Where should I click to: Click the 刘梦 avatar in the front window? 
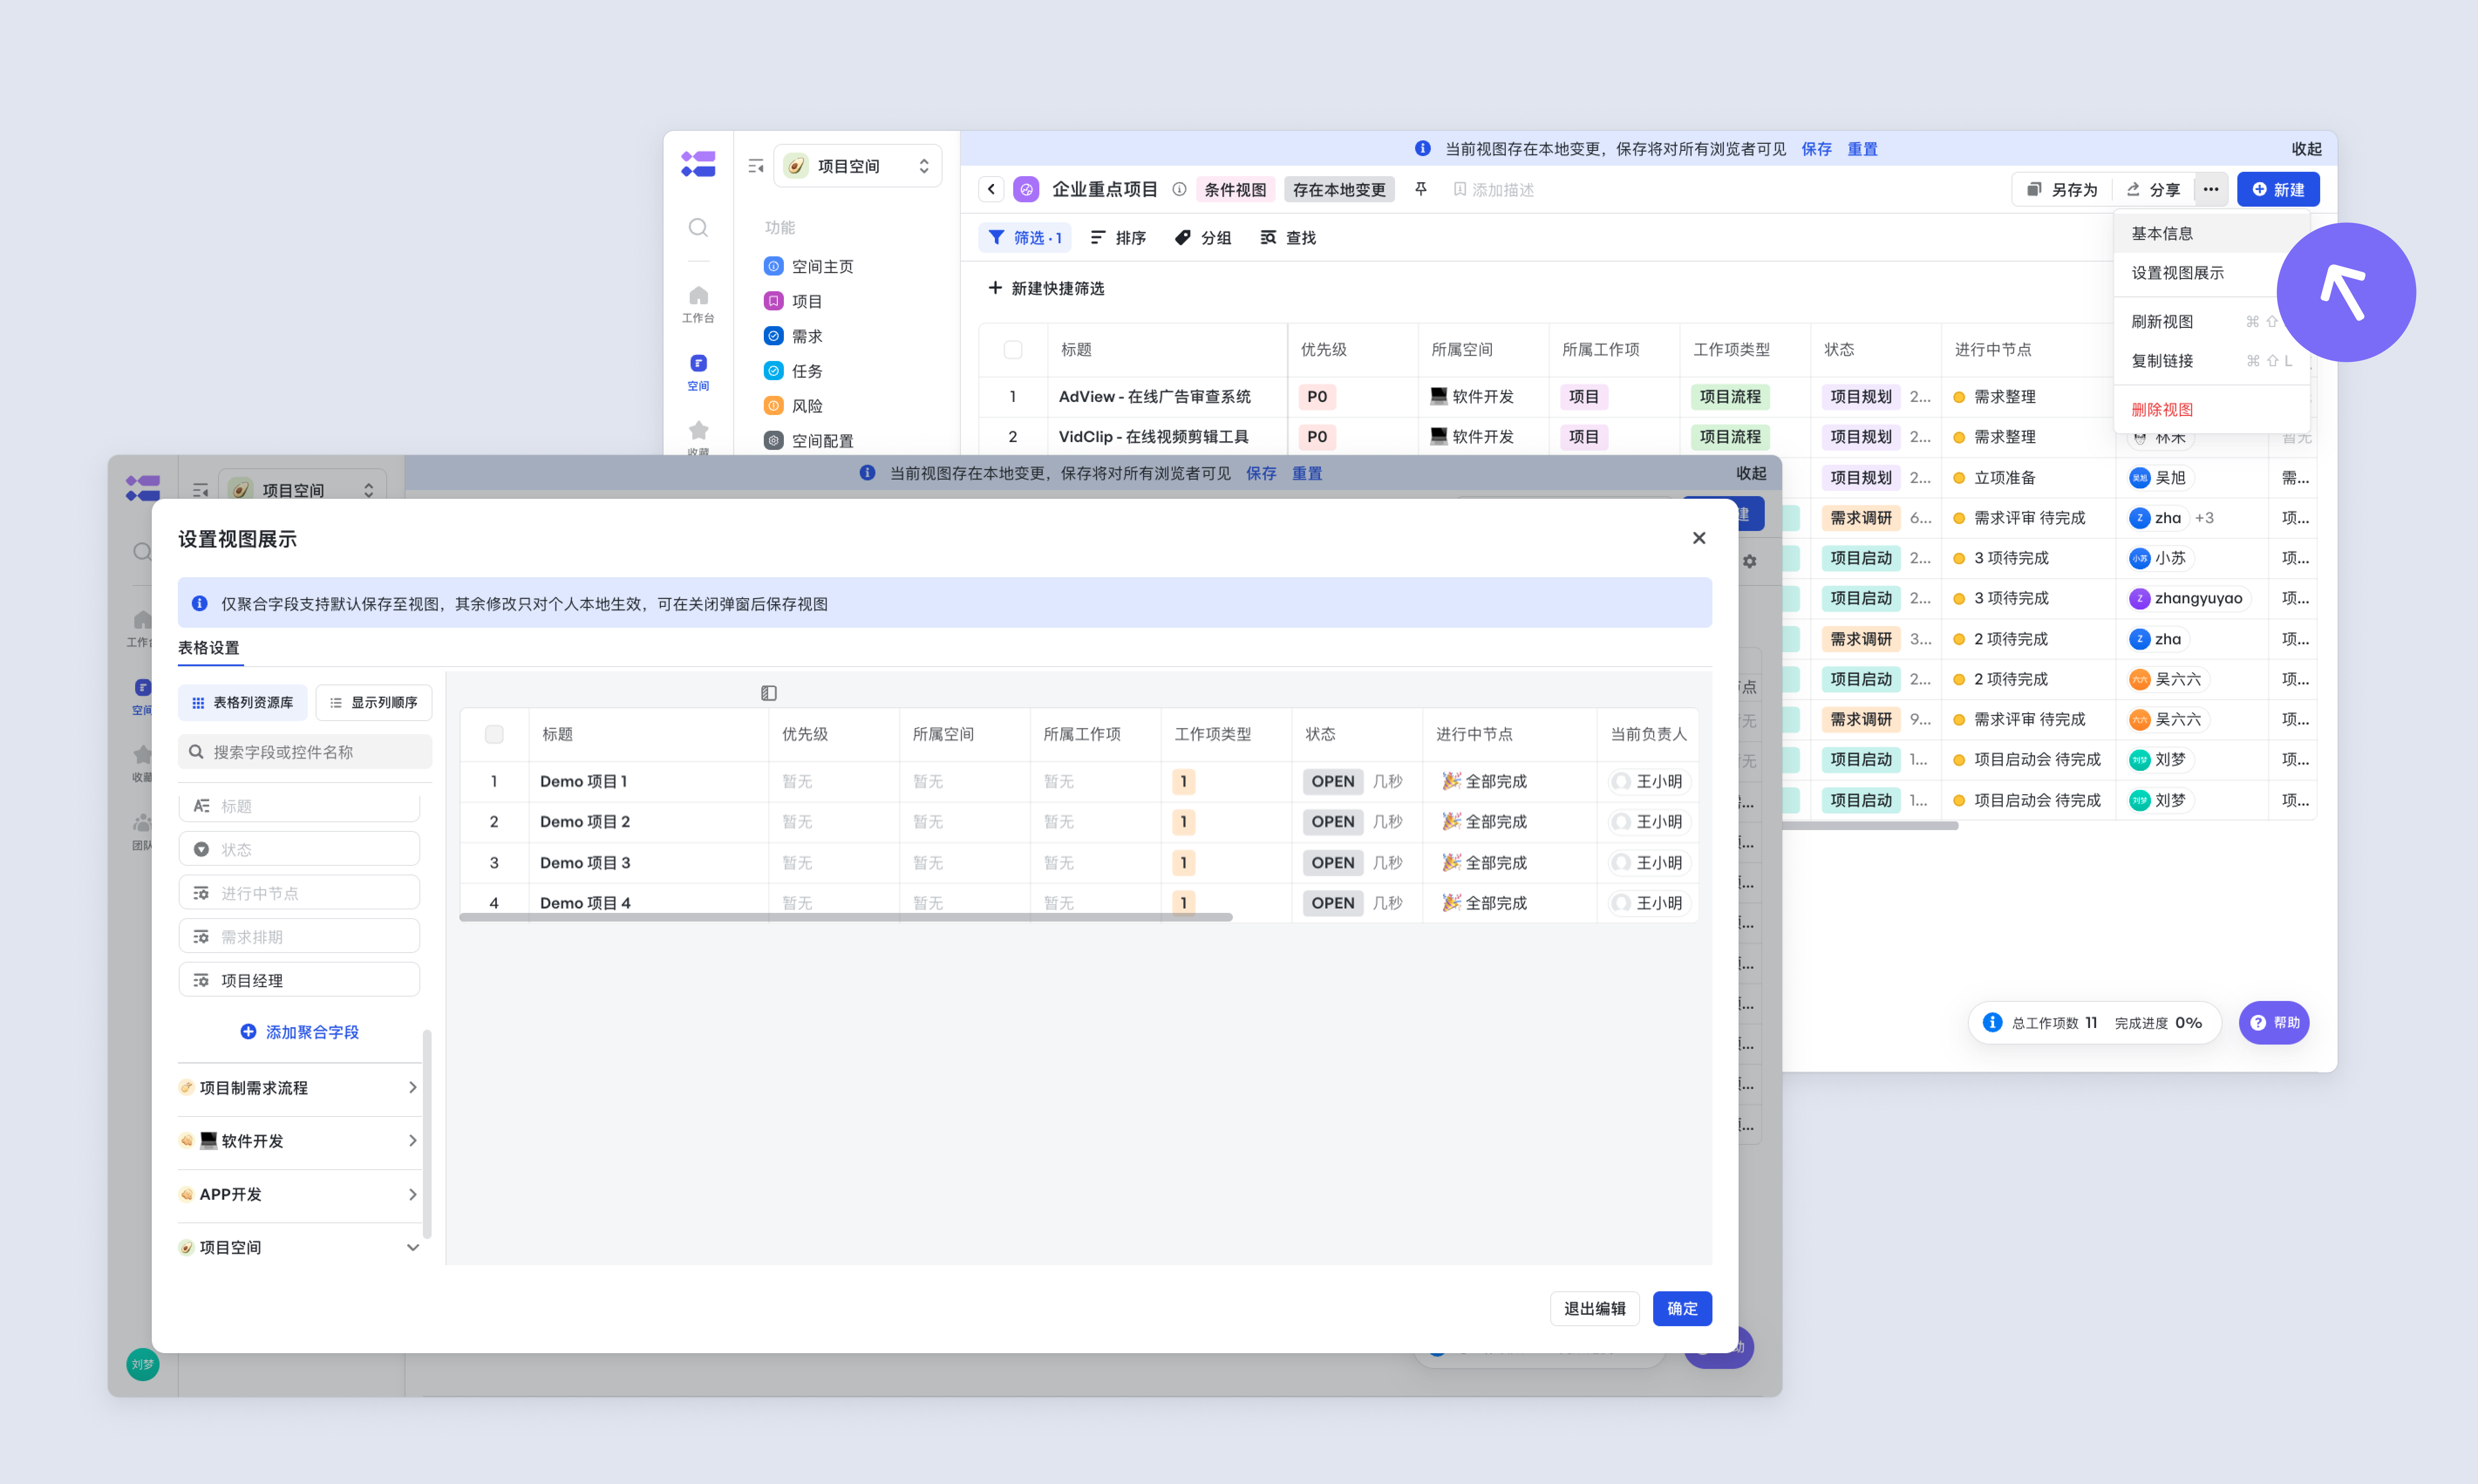click(143, 1364)
